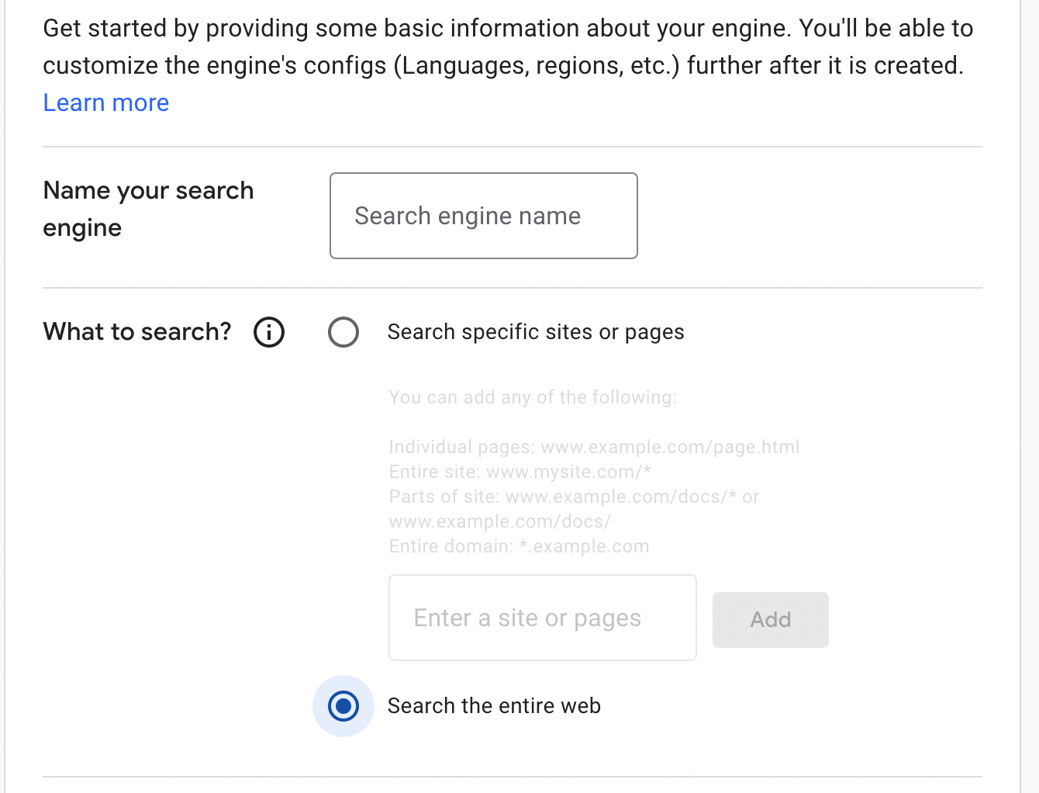The width and height of the screenshot is (1039, 793).
Task: Click the Enter a site or pages field
Action: click(542, 618)
